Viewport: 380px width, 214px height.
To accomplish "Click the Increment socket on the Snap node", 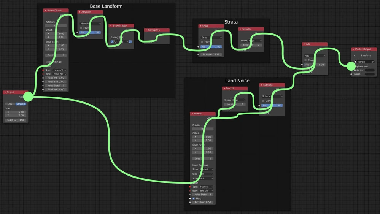I will point(198,54).
